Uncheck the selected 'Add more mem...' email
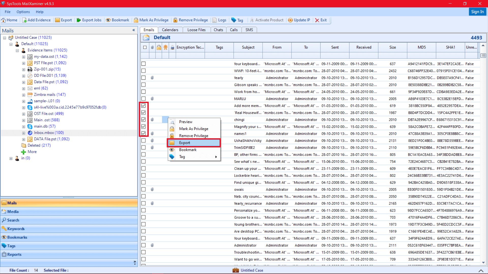 [x=144, y=106]
